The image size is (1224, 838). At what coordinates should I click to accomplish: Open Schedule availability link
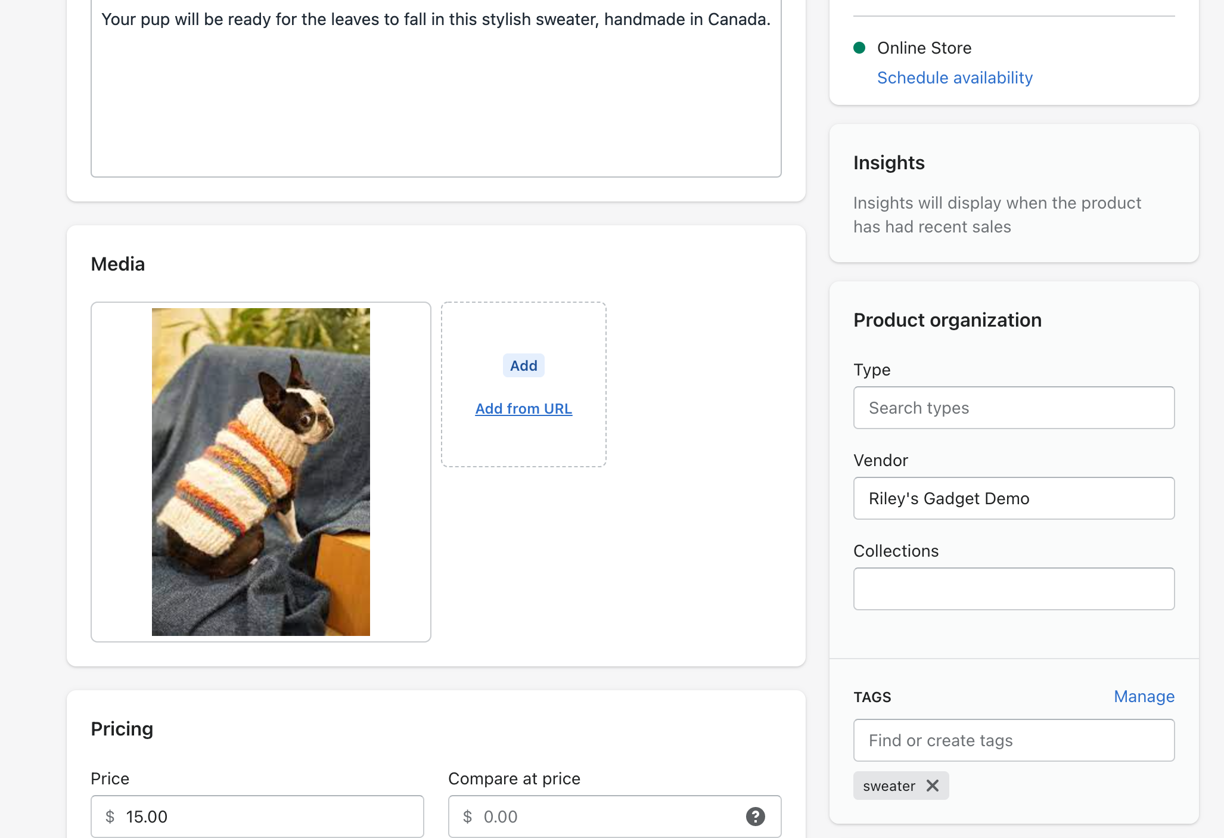[x=955, y=77]
